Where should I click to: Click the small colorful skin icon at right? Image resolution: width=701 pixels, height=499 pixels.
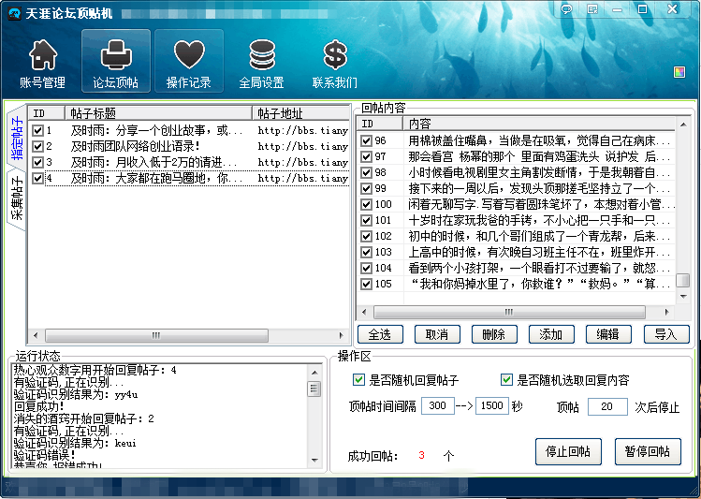(x=679, y=71)
